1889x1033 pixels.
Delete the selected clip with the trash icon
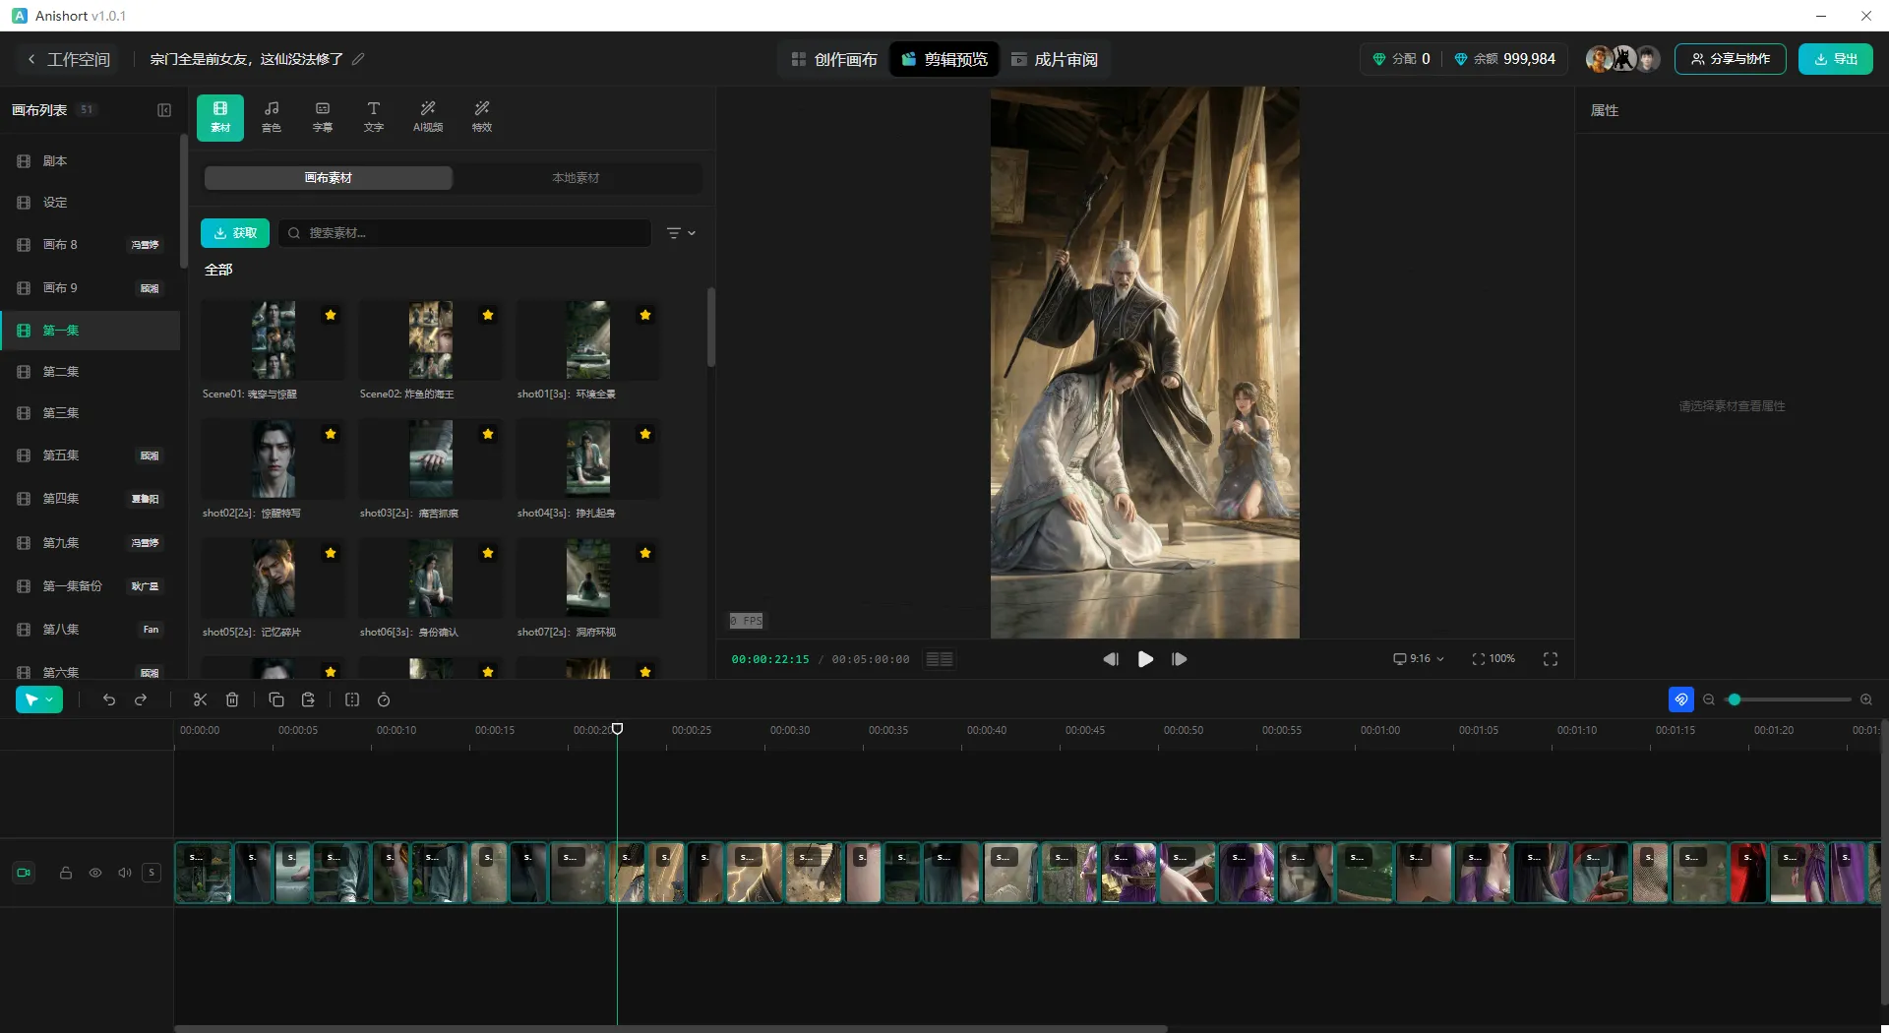tap(232, 699)
